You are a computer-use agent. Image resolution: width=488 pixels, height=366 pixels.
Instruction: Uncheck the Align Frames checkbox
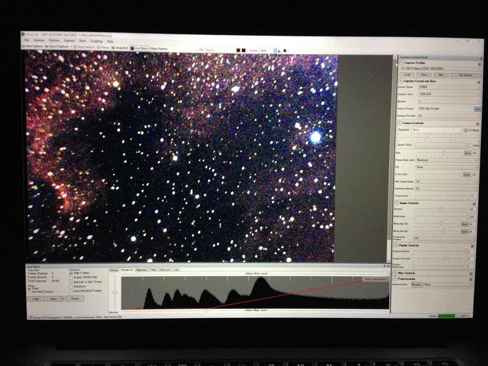click(x=71, y=273)
